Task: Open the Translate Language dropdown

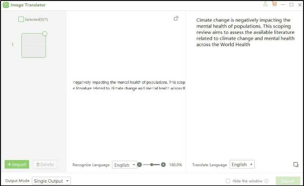Action: pos(242,164)
